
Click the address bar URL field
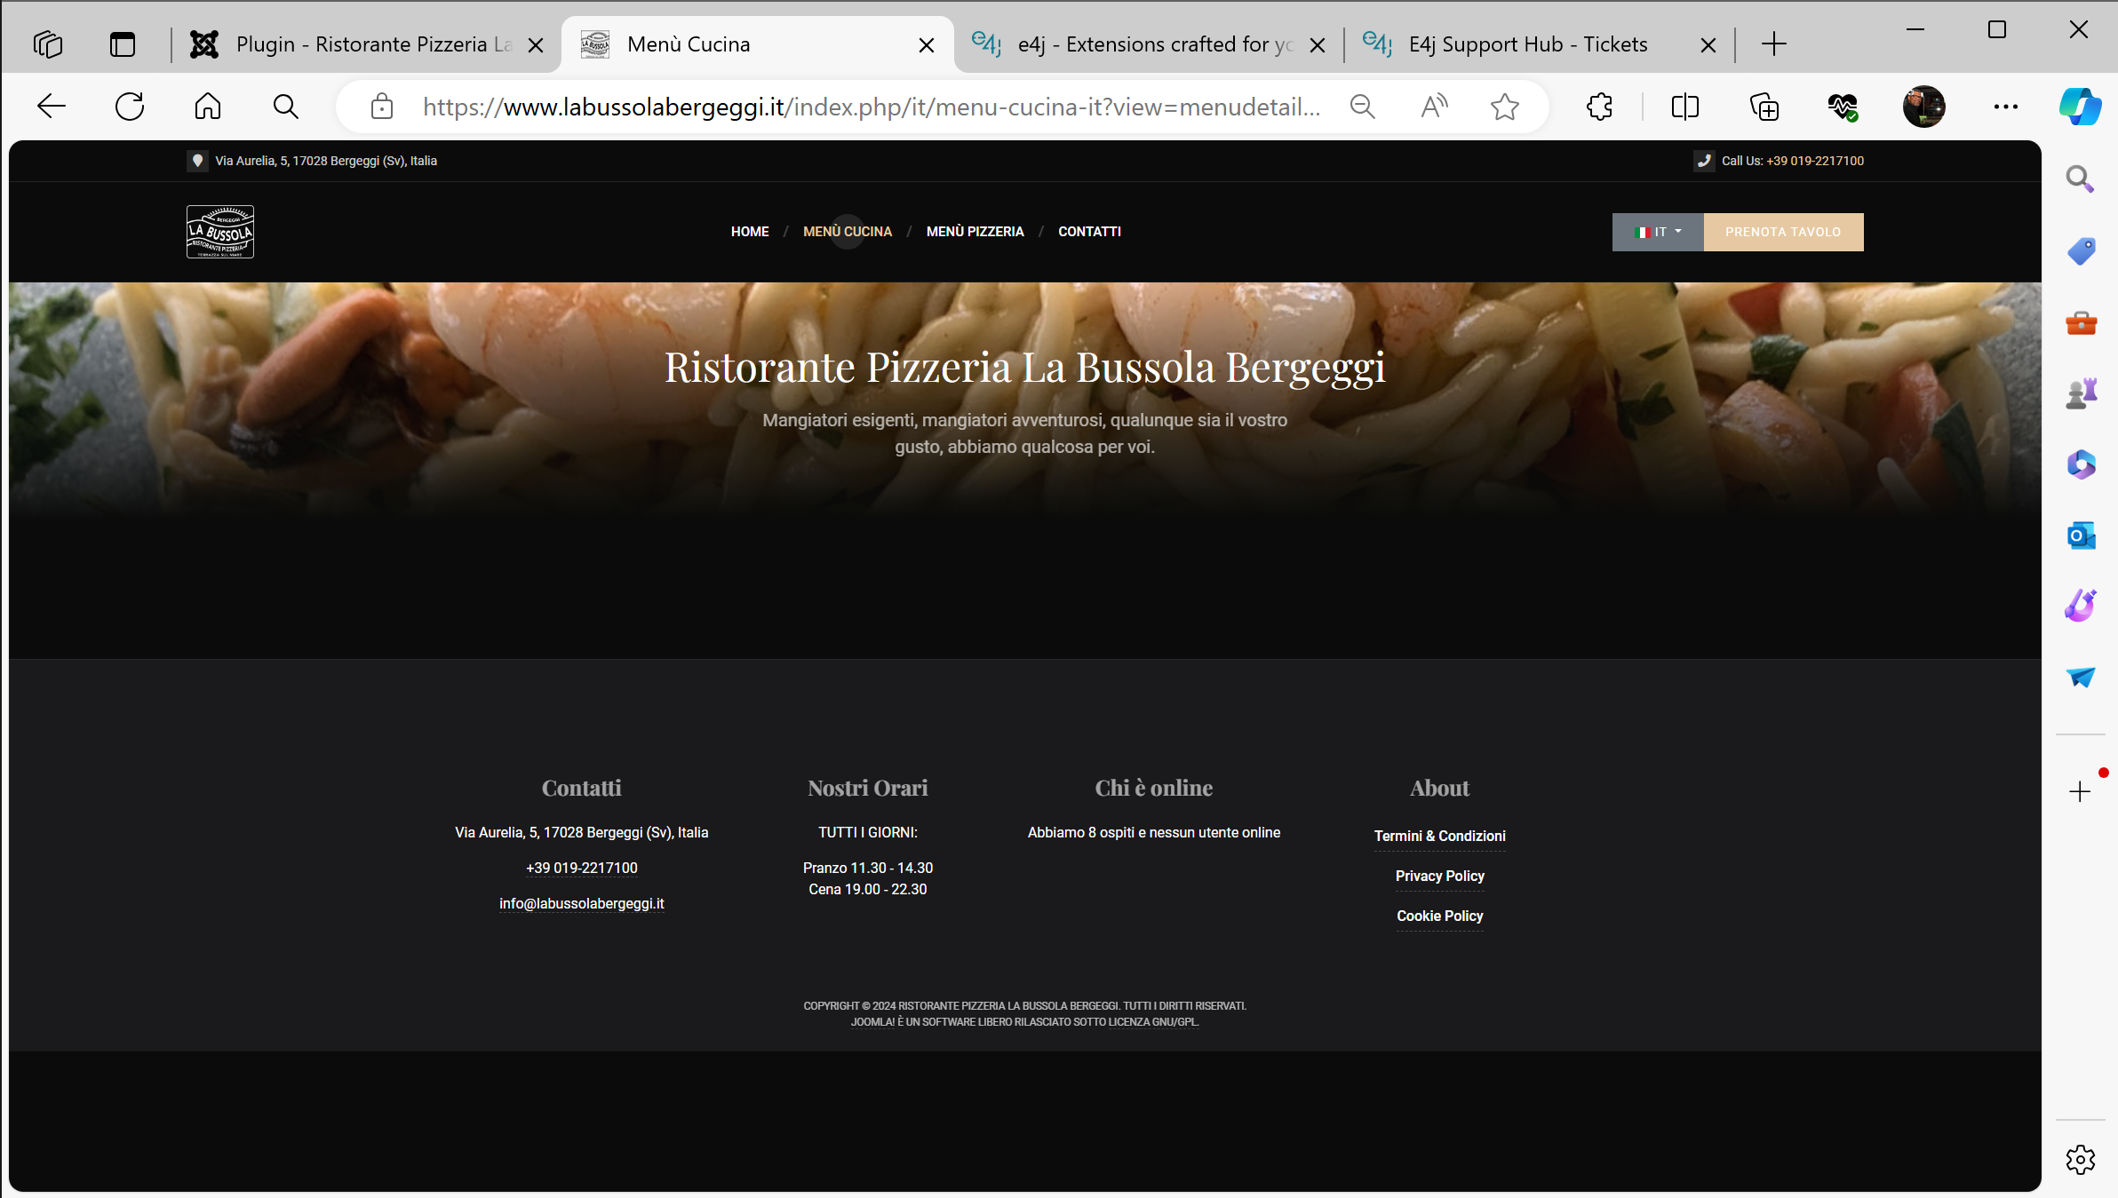pos(871,107)
